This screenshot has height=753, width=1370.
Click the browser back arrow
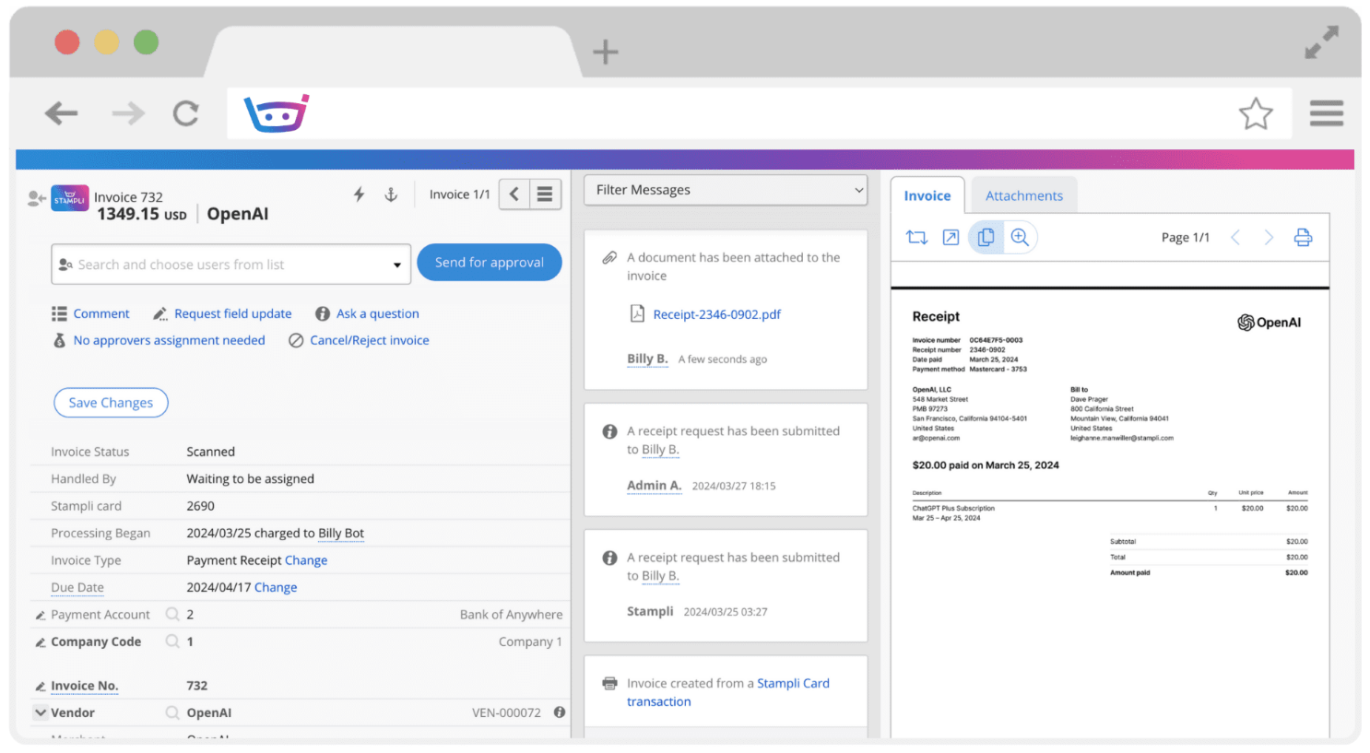(x=61, y=113)
